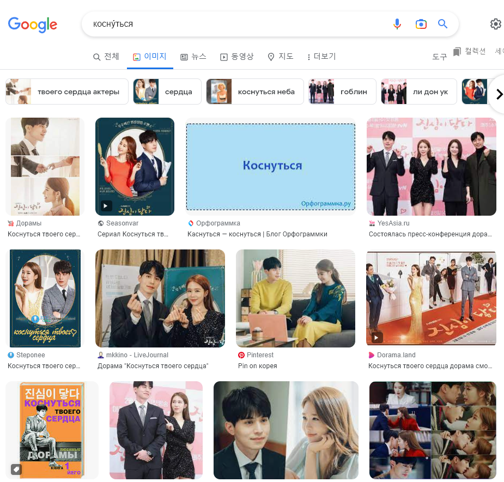Click the Pinterest logo favicon
The width and height of the screenshot is (504, 482).
pyautogui.click(x=241, y=355)
